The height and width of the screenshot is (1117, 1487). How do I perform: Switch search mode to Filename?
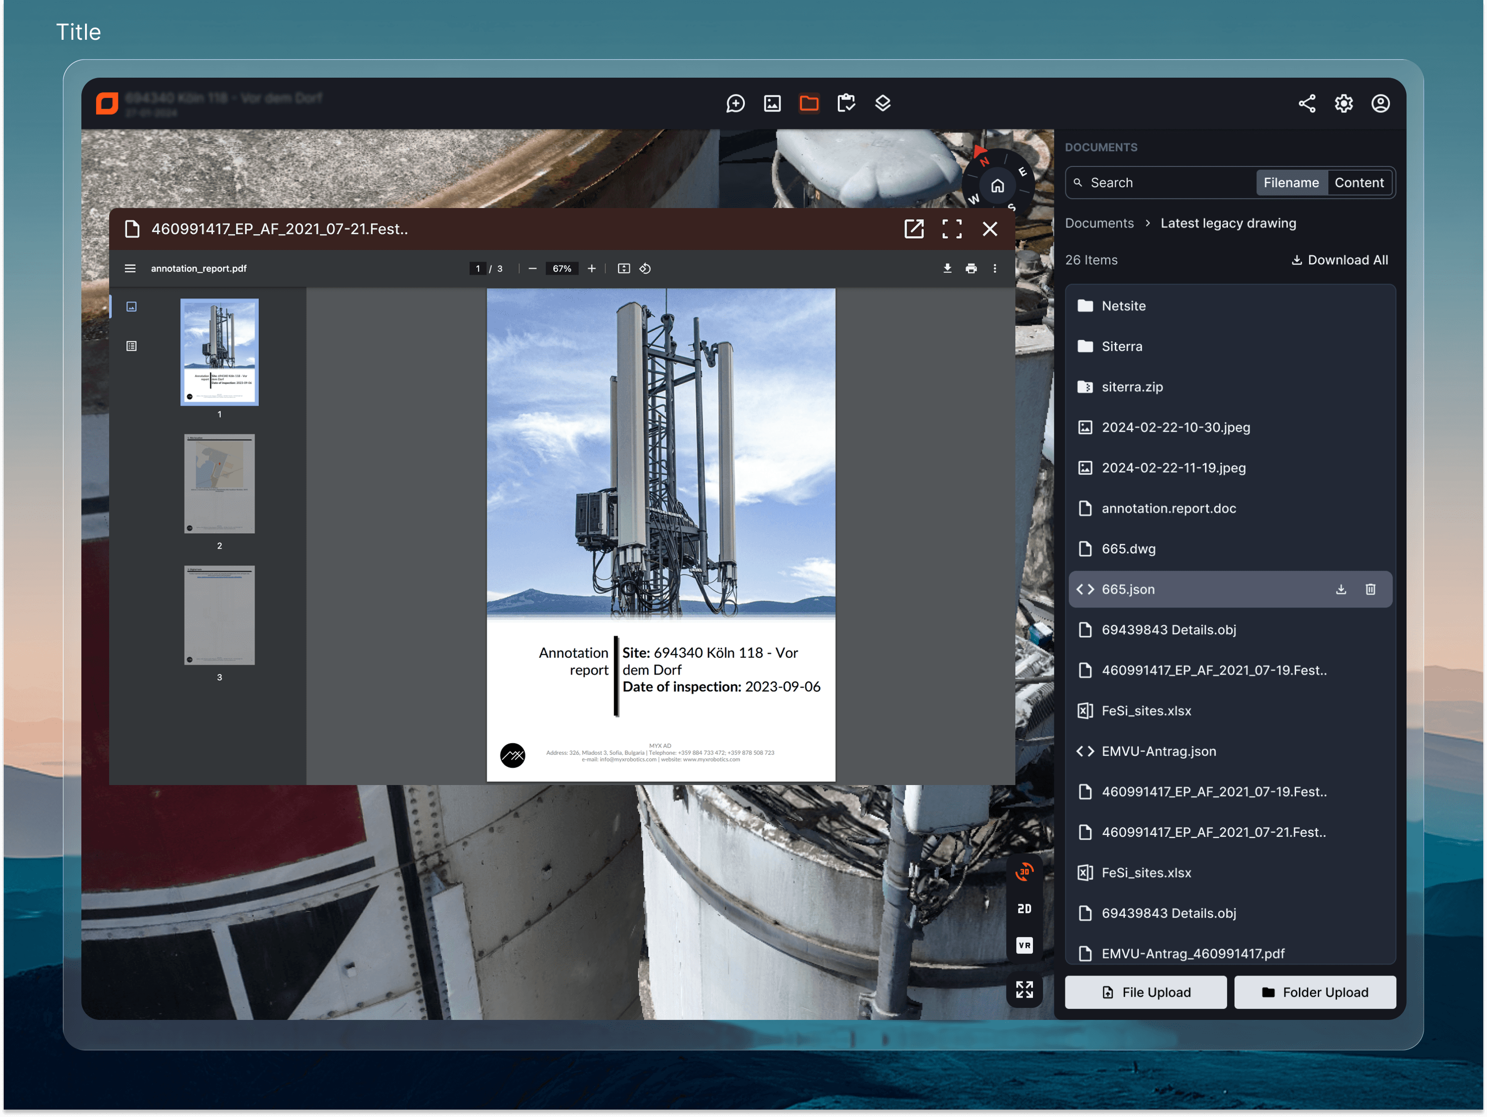click(x=1290, y=183)
